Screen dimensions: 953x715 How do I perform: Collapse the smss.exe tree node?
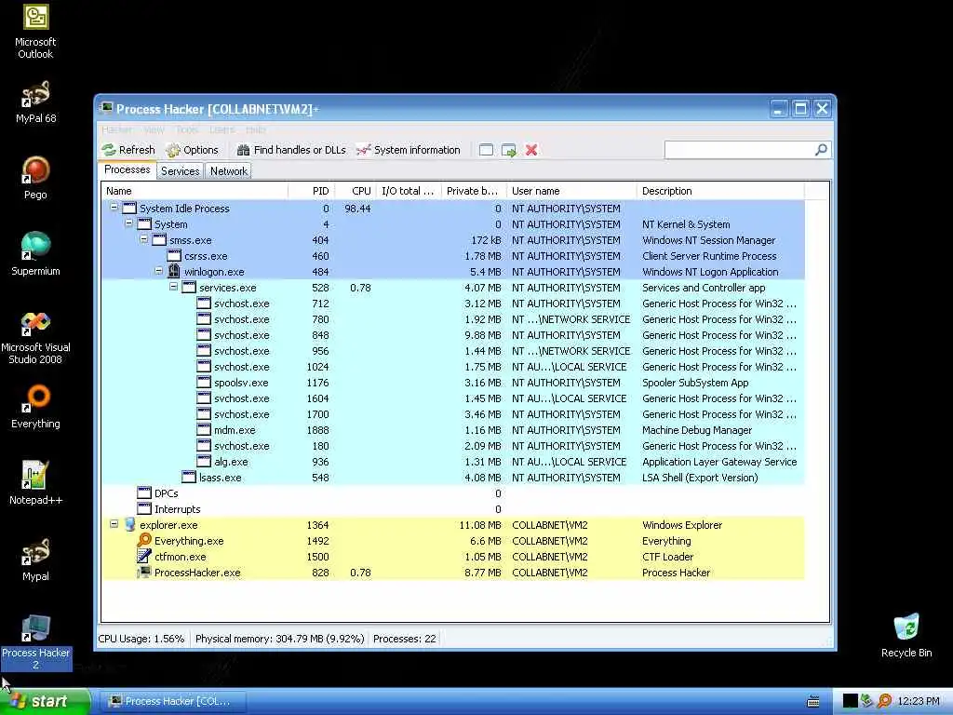click(x=144, y=239)
